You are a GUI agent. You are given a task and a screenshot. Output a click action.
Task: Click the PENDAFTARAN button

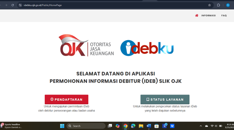pos(66,99)
